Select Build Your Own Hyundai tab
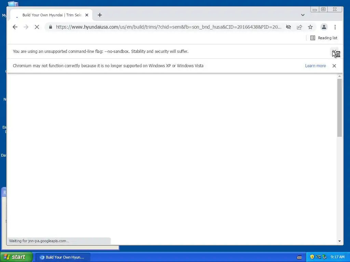 [51, 15]
